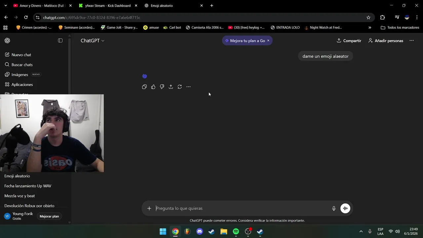Close the Kick Dashboard tab
Screen dimensions: 423x238
point(136,6)
